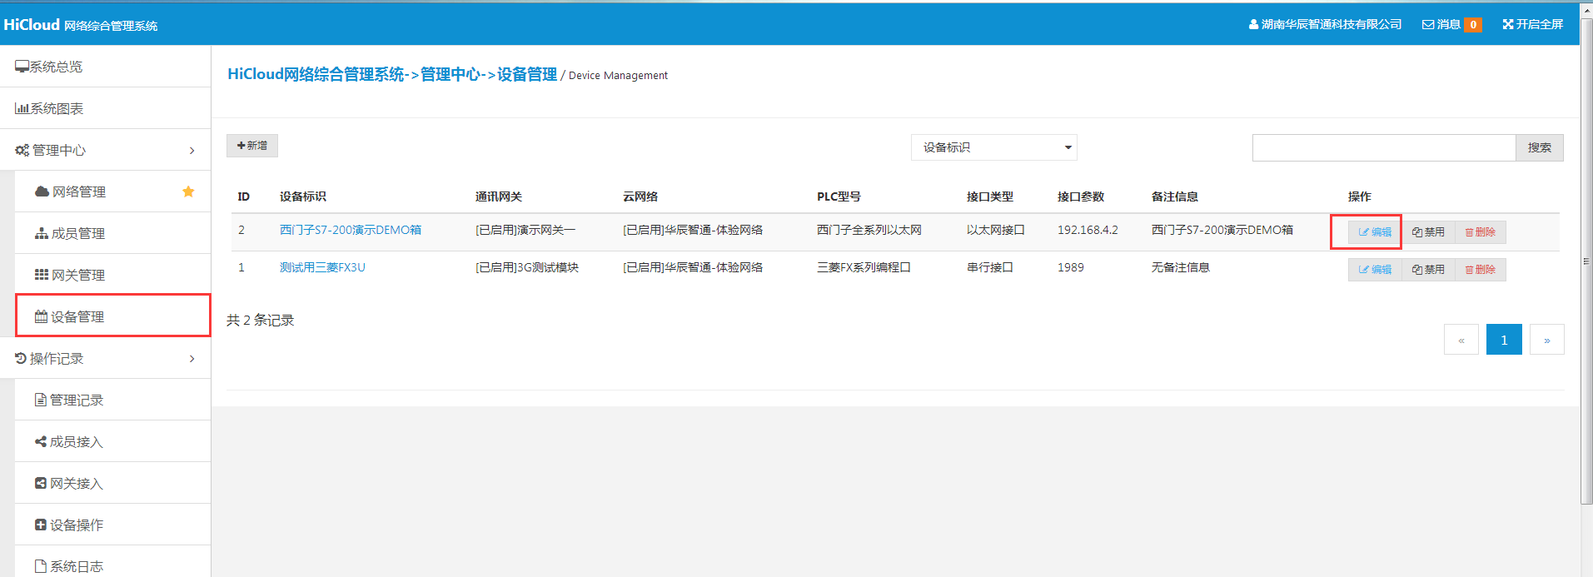Screen dimensions: 1593x577
Task: Open 设备操作 in the sidebar
Action: 76,525
